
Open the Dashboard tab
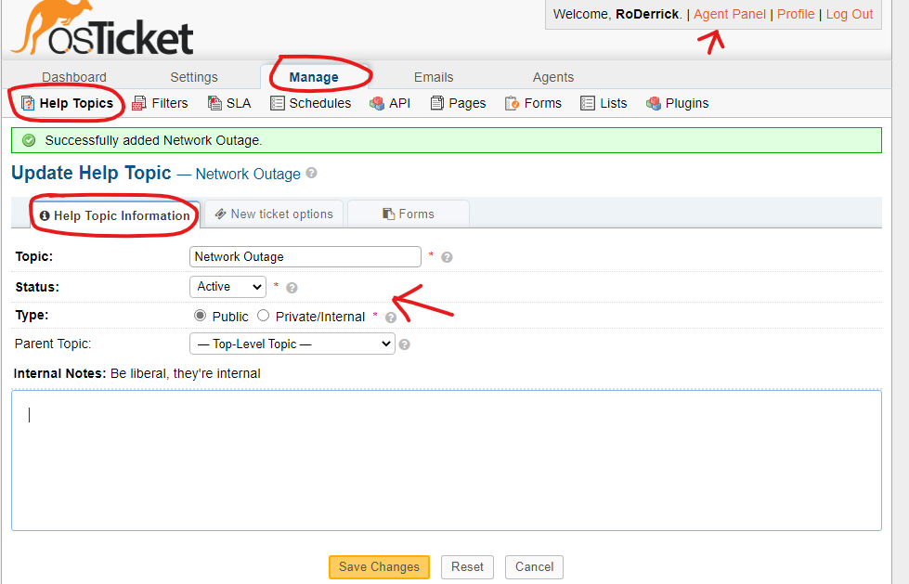pos(74,77)
